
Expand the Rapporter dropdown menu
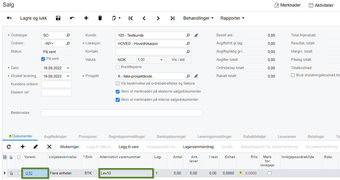point(232,18)
